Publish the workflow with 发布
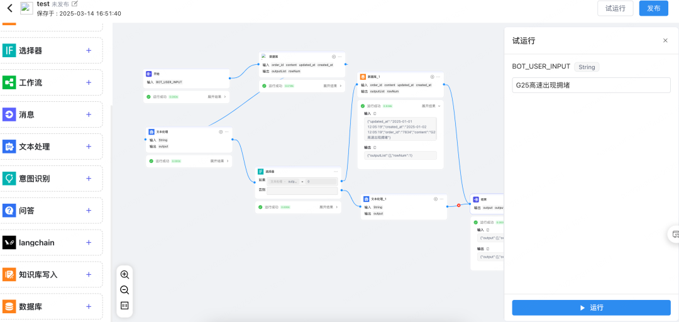Screen dimensions: 679x322 653,8
